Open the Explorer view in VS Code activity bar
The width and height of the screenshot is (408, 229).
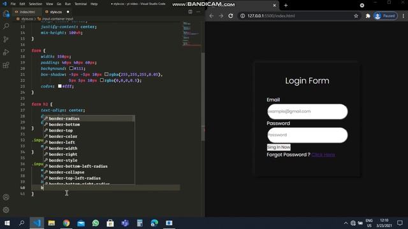point(6,13)
